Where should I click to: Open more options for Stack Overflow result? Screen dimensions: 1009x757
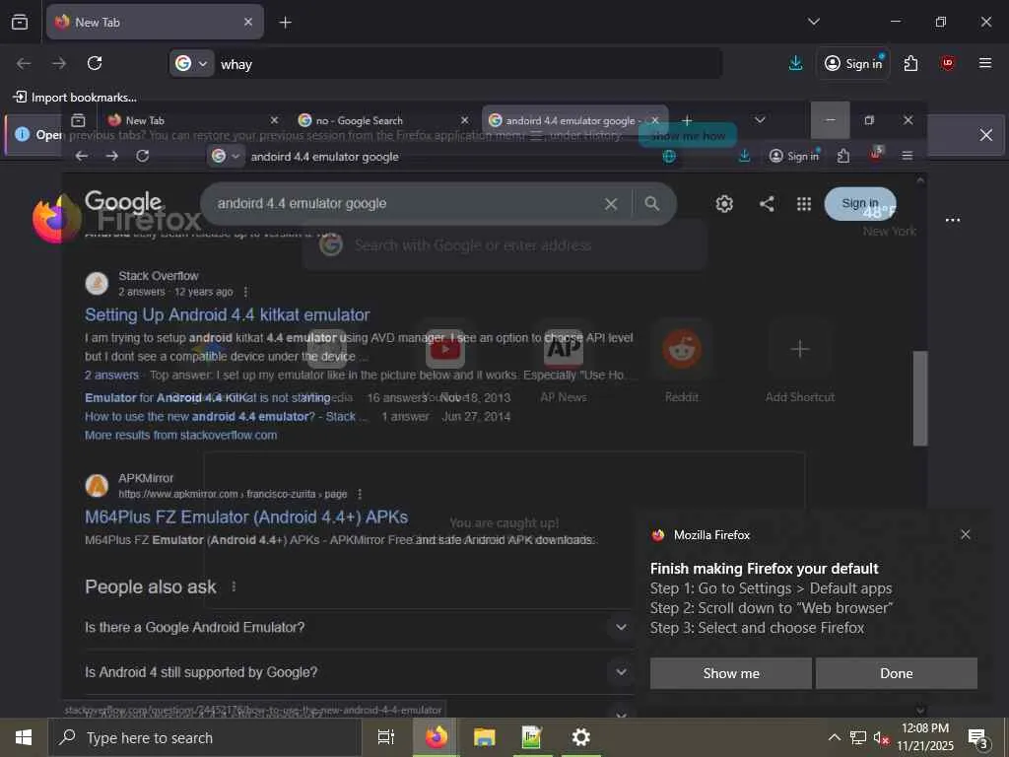(245, 292)
